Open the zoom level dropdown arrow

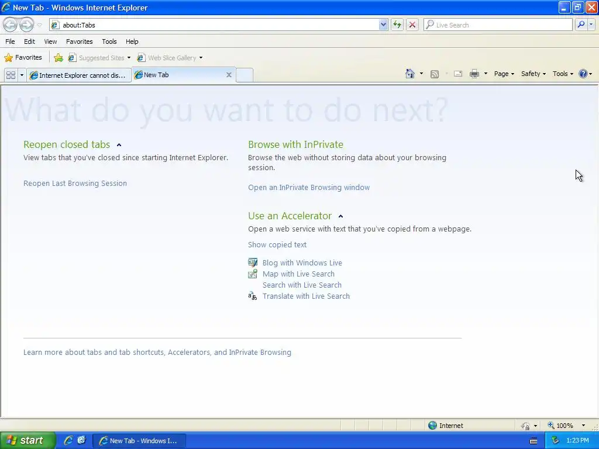[x=583, y=426]
